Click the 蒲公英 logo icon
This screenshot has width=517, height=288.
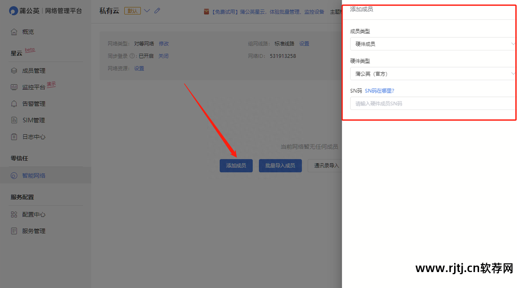point(14,11)
